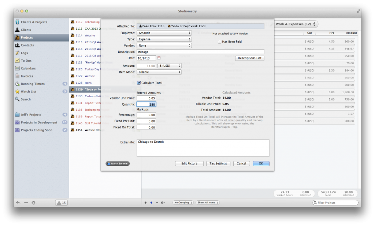Select project 4354 Website Design

coord(85,130)
